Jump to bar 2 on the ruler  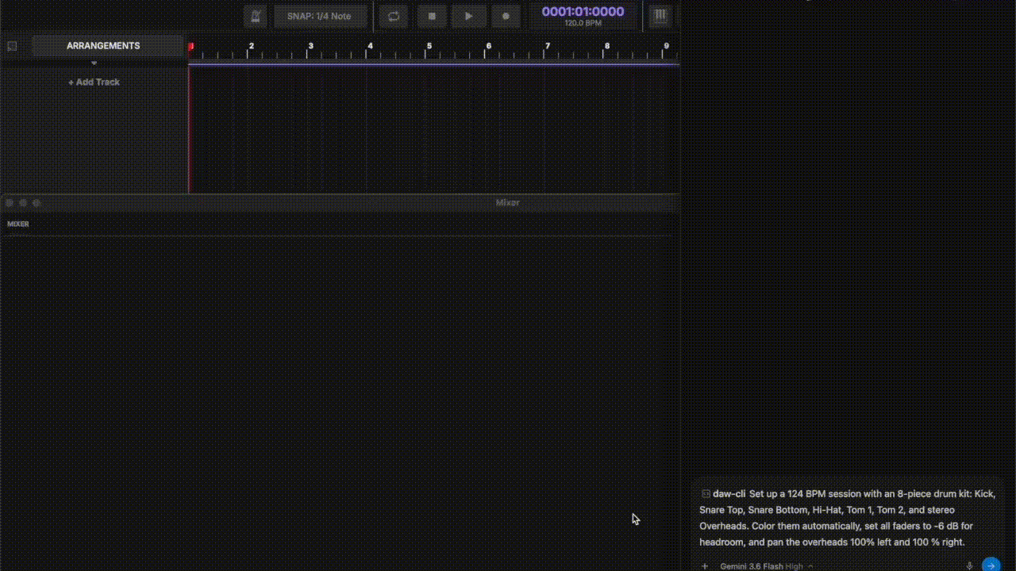(x=251, y=46)
